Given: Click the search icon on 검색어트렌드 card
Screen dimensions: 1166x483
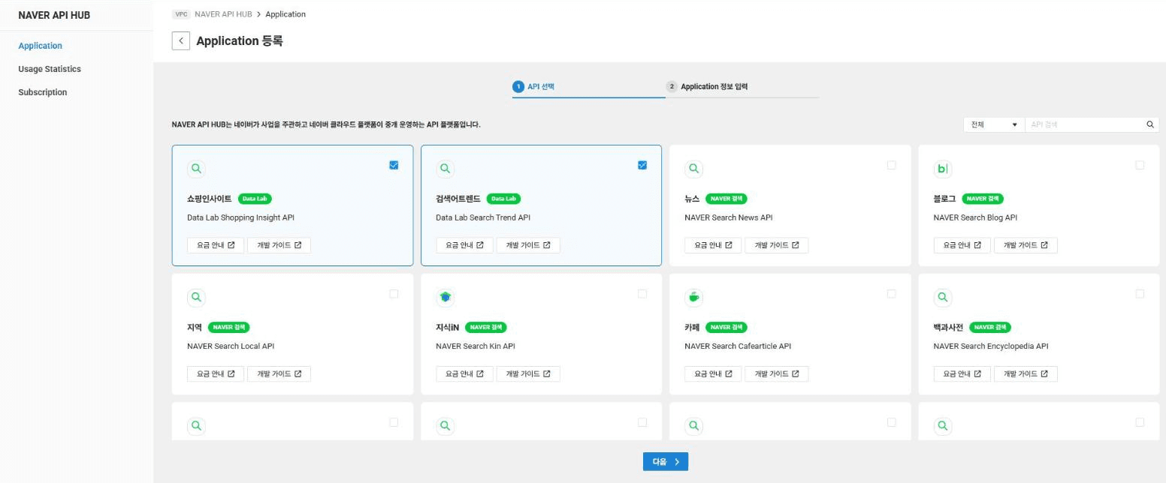Looking at the screenshot, I should pos(446,169).
